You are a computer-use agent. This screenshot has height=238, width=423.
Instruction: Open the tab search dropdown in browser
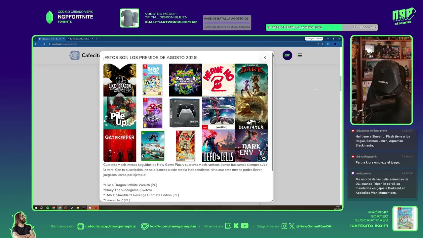click(x=35, y=39)
